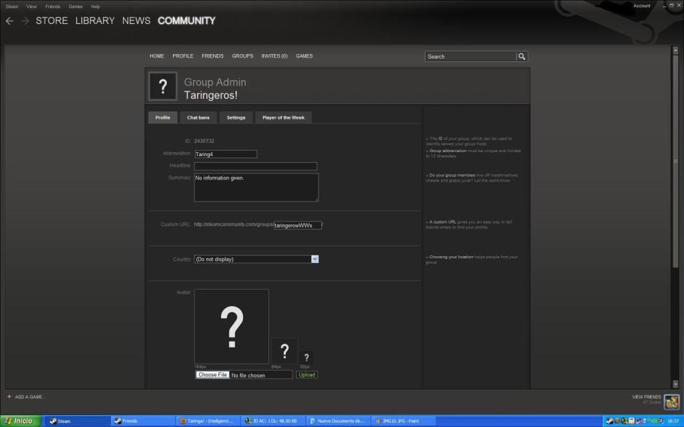Click the group ID 2435732
This screenshot has height=427, width=684.
tap(204, 141)
